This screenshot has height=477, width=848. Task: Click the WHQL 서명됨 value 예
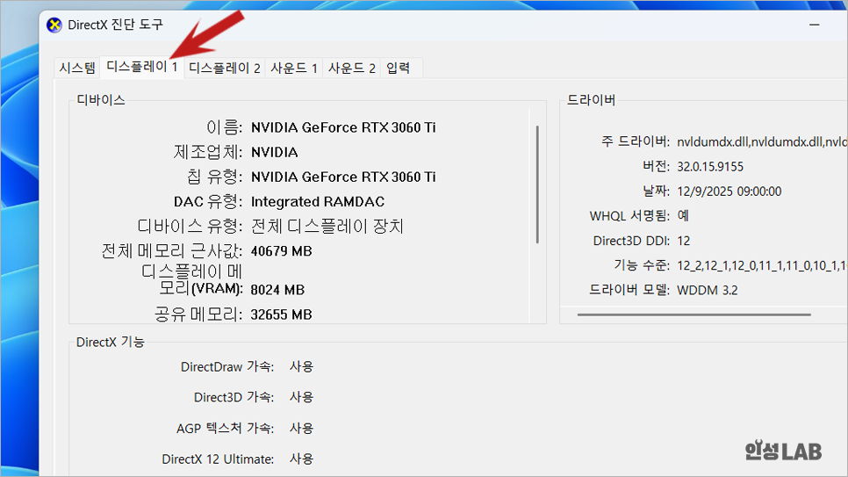(683, 216)
